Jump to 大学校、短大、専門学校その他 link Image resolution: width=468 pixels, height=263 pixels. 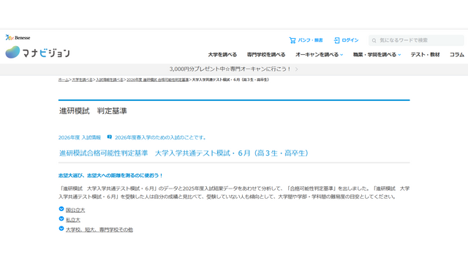point(99,230)
